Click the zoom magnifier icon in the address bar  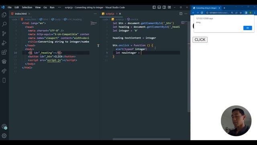232,12
